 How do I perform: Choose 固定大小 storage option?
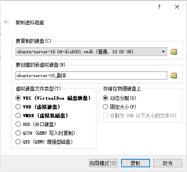click(105, 107)
